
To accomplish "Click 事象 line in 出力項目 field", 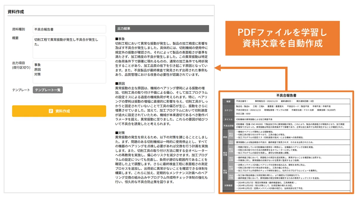I will [38, 65].
